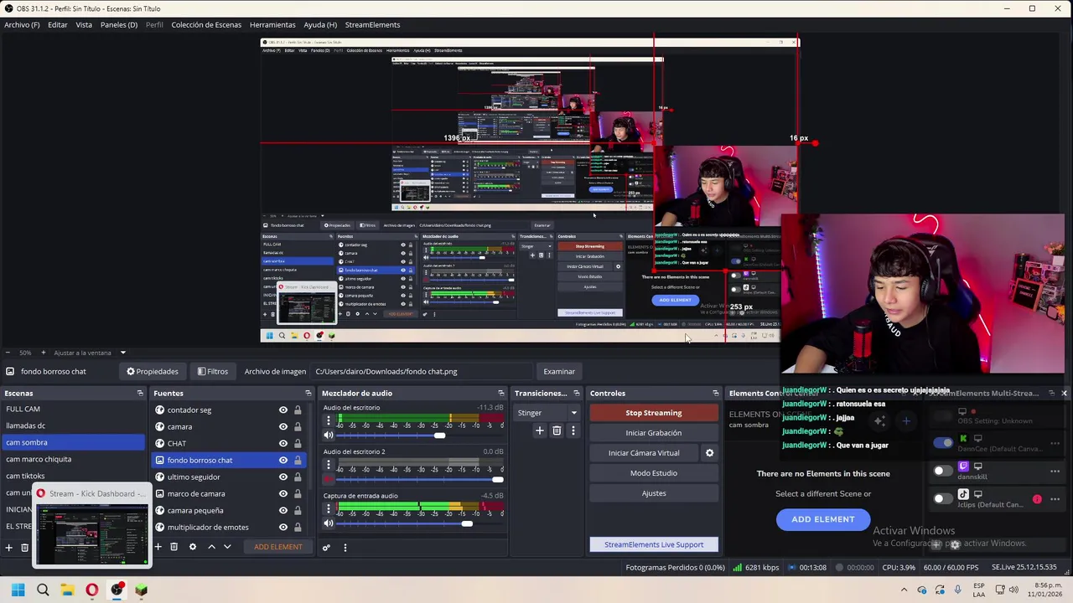Adjust Audio del escritorio 2 volume slider
Screen dimensions: 1073x603
(x=498, y=479)
